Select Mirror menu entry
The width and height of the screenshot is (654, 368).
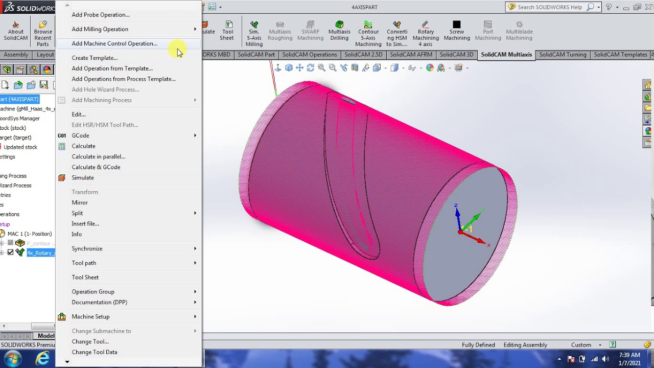coord(80,202)
